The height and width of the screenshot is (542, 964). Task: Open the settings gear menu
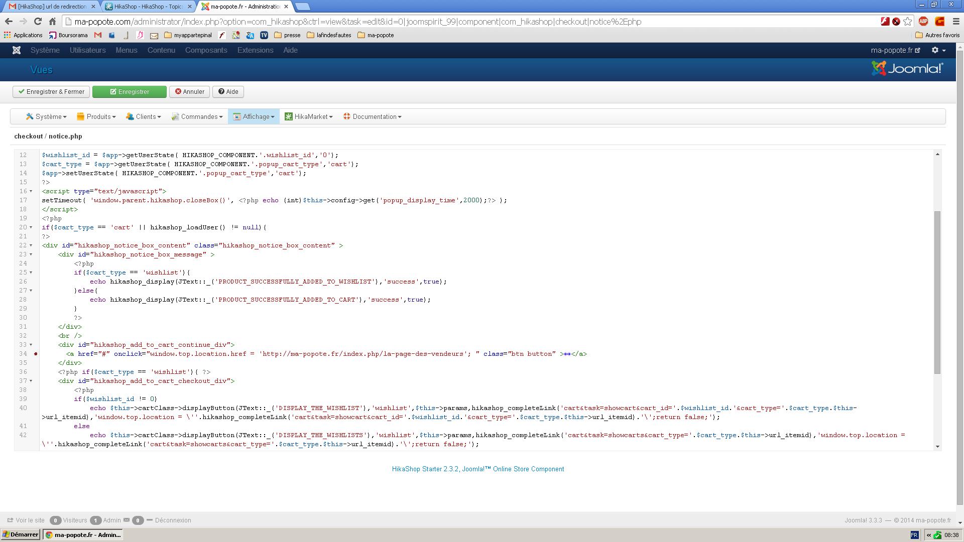(x=938, y=50)
